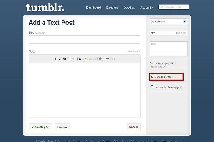
Task: Open the HTML source editor
Action: click(113, 59)
